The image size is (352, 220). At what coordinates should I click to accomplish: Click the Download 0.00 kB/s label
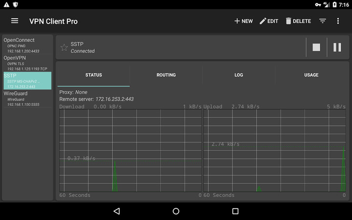click(90, 107)
